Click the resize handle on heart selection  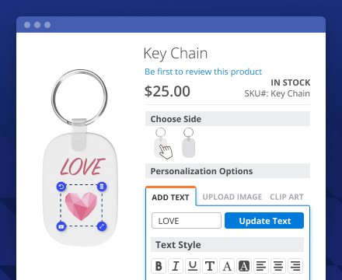[102, 226]
